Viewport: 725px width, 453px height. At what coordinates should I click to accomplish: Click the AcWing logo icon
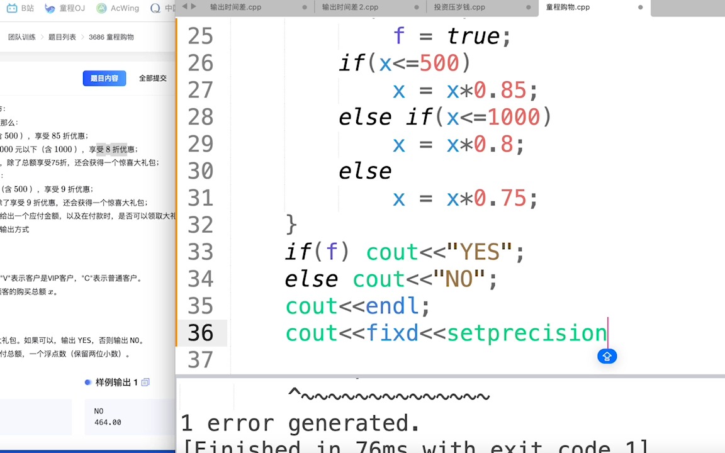coord(101,8)
